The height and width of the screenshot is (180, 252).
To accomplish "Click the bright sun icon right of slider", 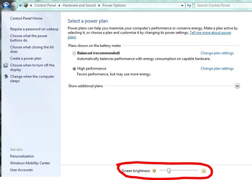I will tap(203, 171).
